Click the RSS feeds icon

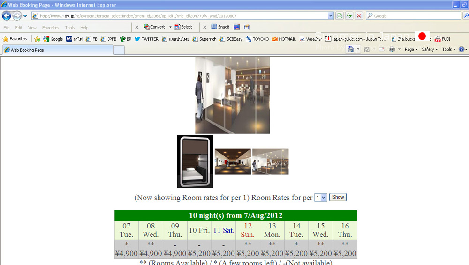click(366, 49)
